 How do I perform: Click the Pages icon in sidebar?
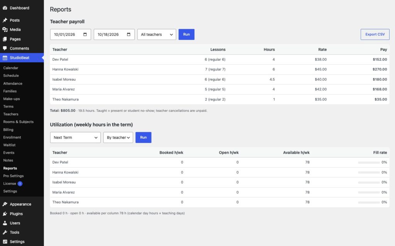(5, 39)
